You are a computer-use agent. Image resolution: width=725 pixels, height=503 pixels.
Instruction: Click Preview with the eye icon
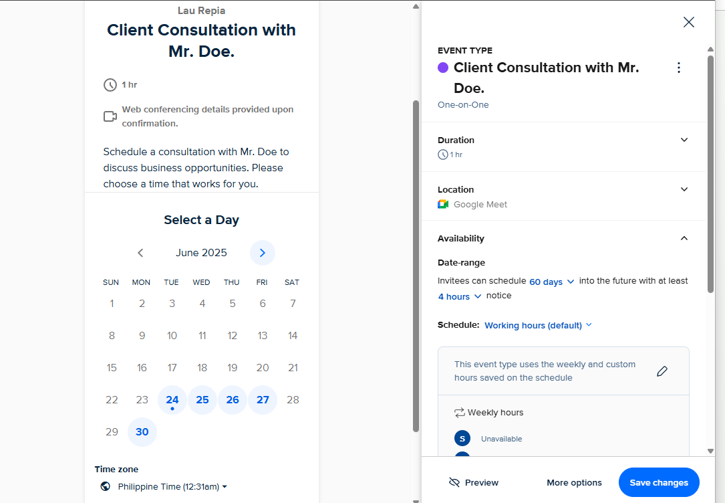coord(474,482)
